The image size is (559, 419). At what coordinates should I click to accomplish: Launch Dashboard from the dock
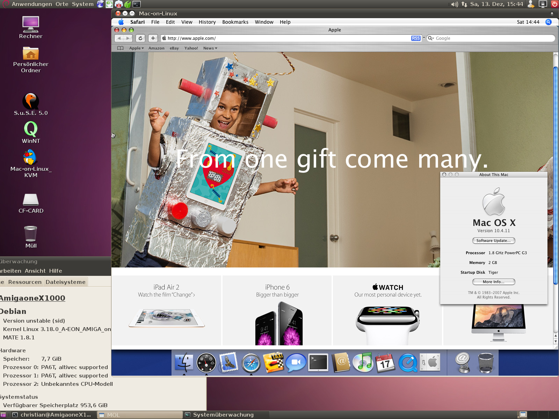(x=206, y=362)
